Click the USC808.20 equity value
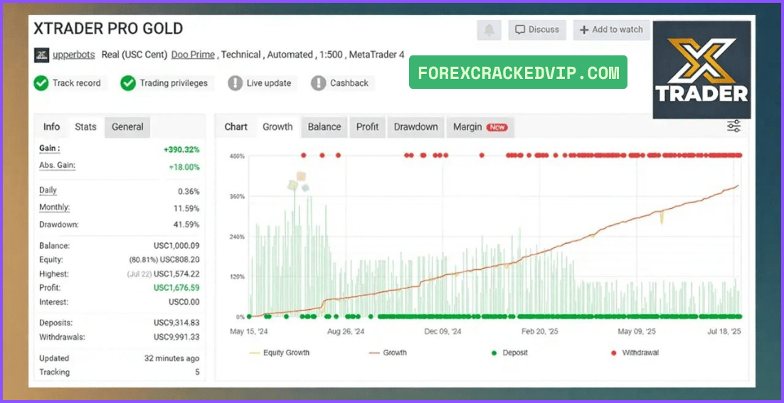Viewport: 784px width, 403px height. tap(181, 259)
